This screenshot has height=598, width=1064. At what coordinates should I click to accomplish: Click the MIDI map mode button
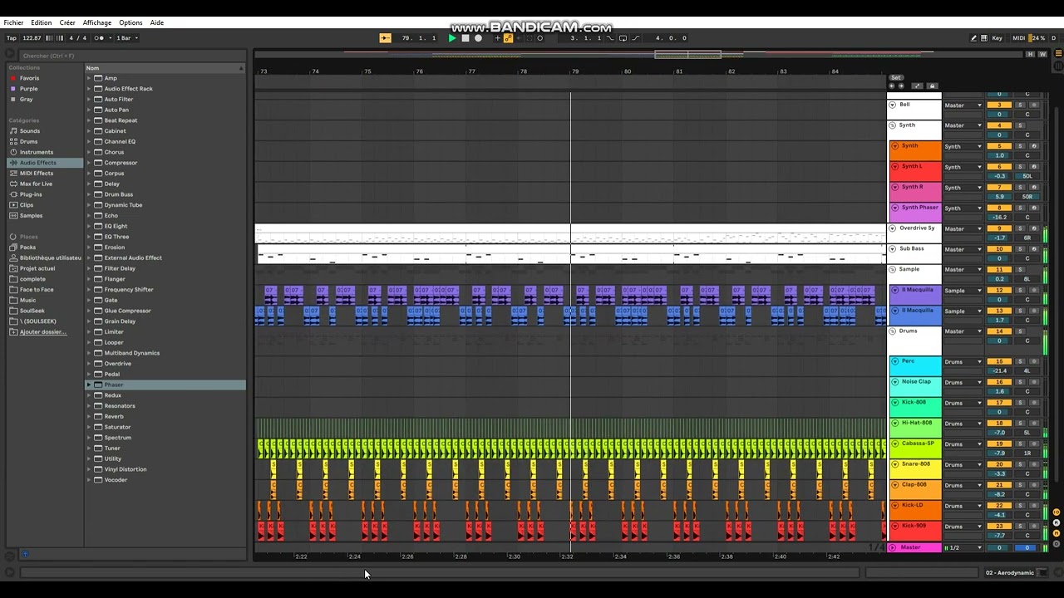(x=1019, y=38)
